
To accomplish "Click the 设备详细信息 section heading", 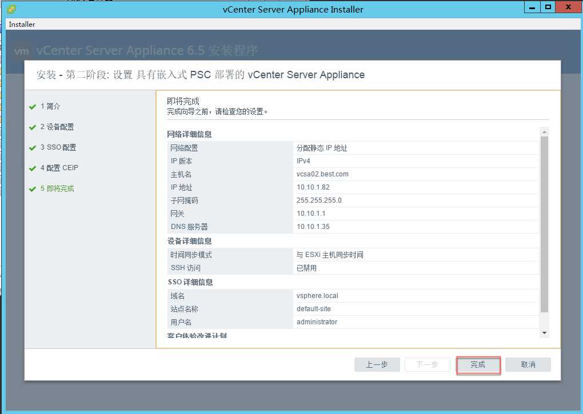I will (189, 242).
